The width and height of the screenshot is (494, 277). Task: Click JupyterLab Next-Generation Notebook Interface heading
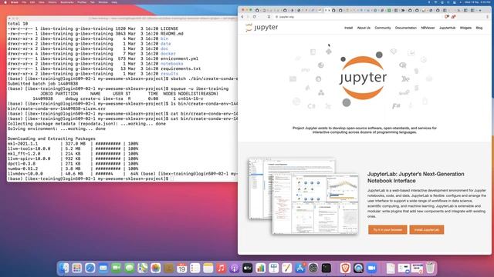tap(415, 178)
